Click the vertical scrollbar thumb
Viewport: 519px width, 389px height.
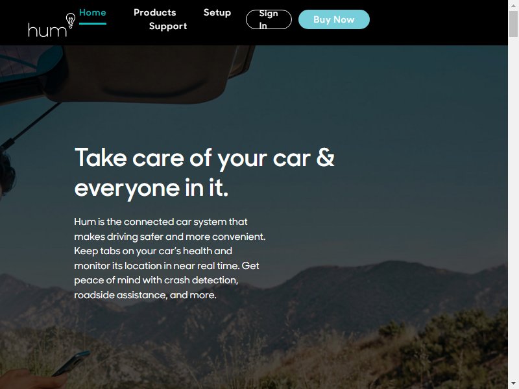point(513,24)
